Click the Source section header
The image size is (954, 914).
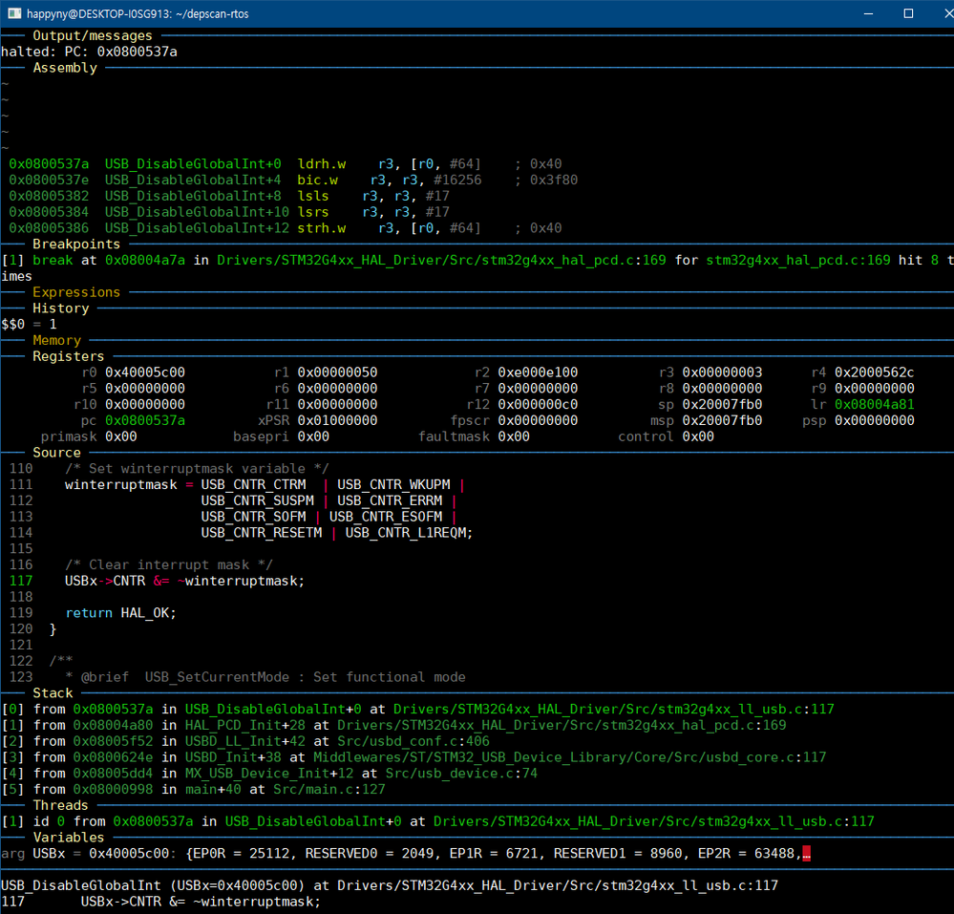(56, 452)
